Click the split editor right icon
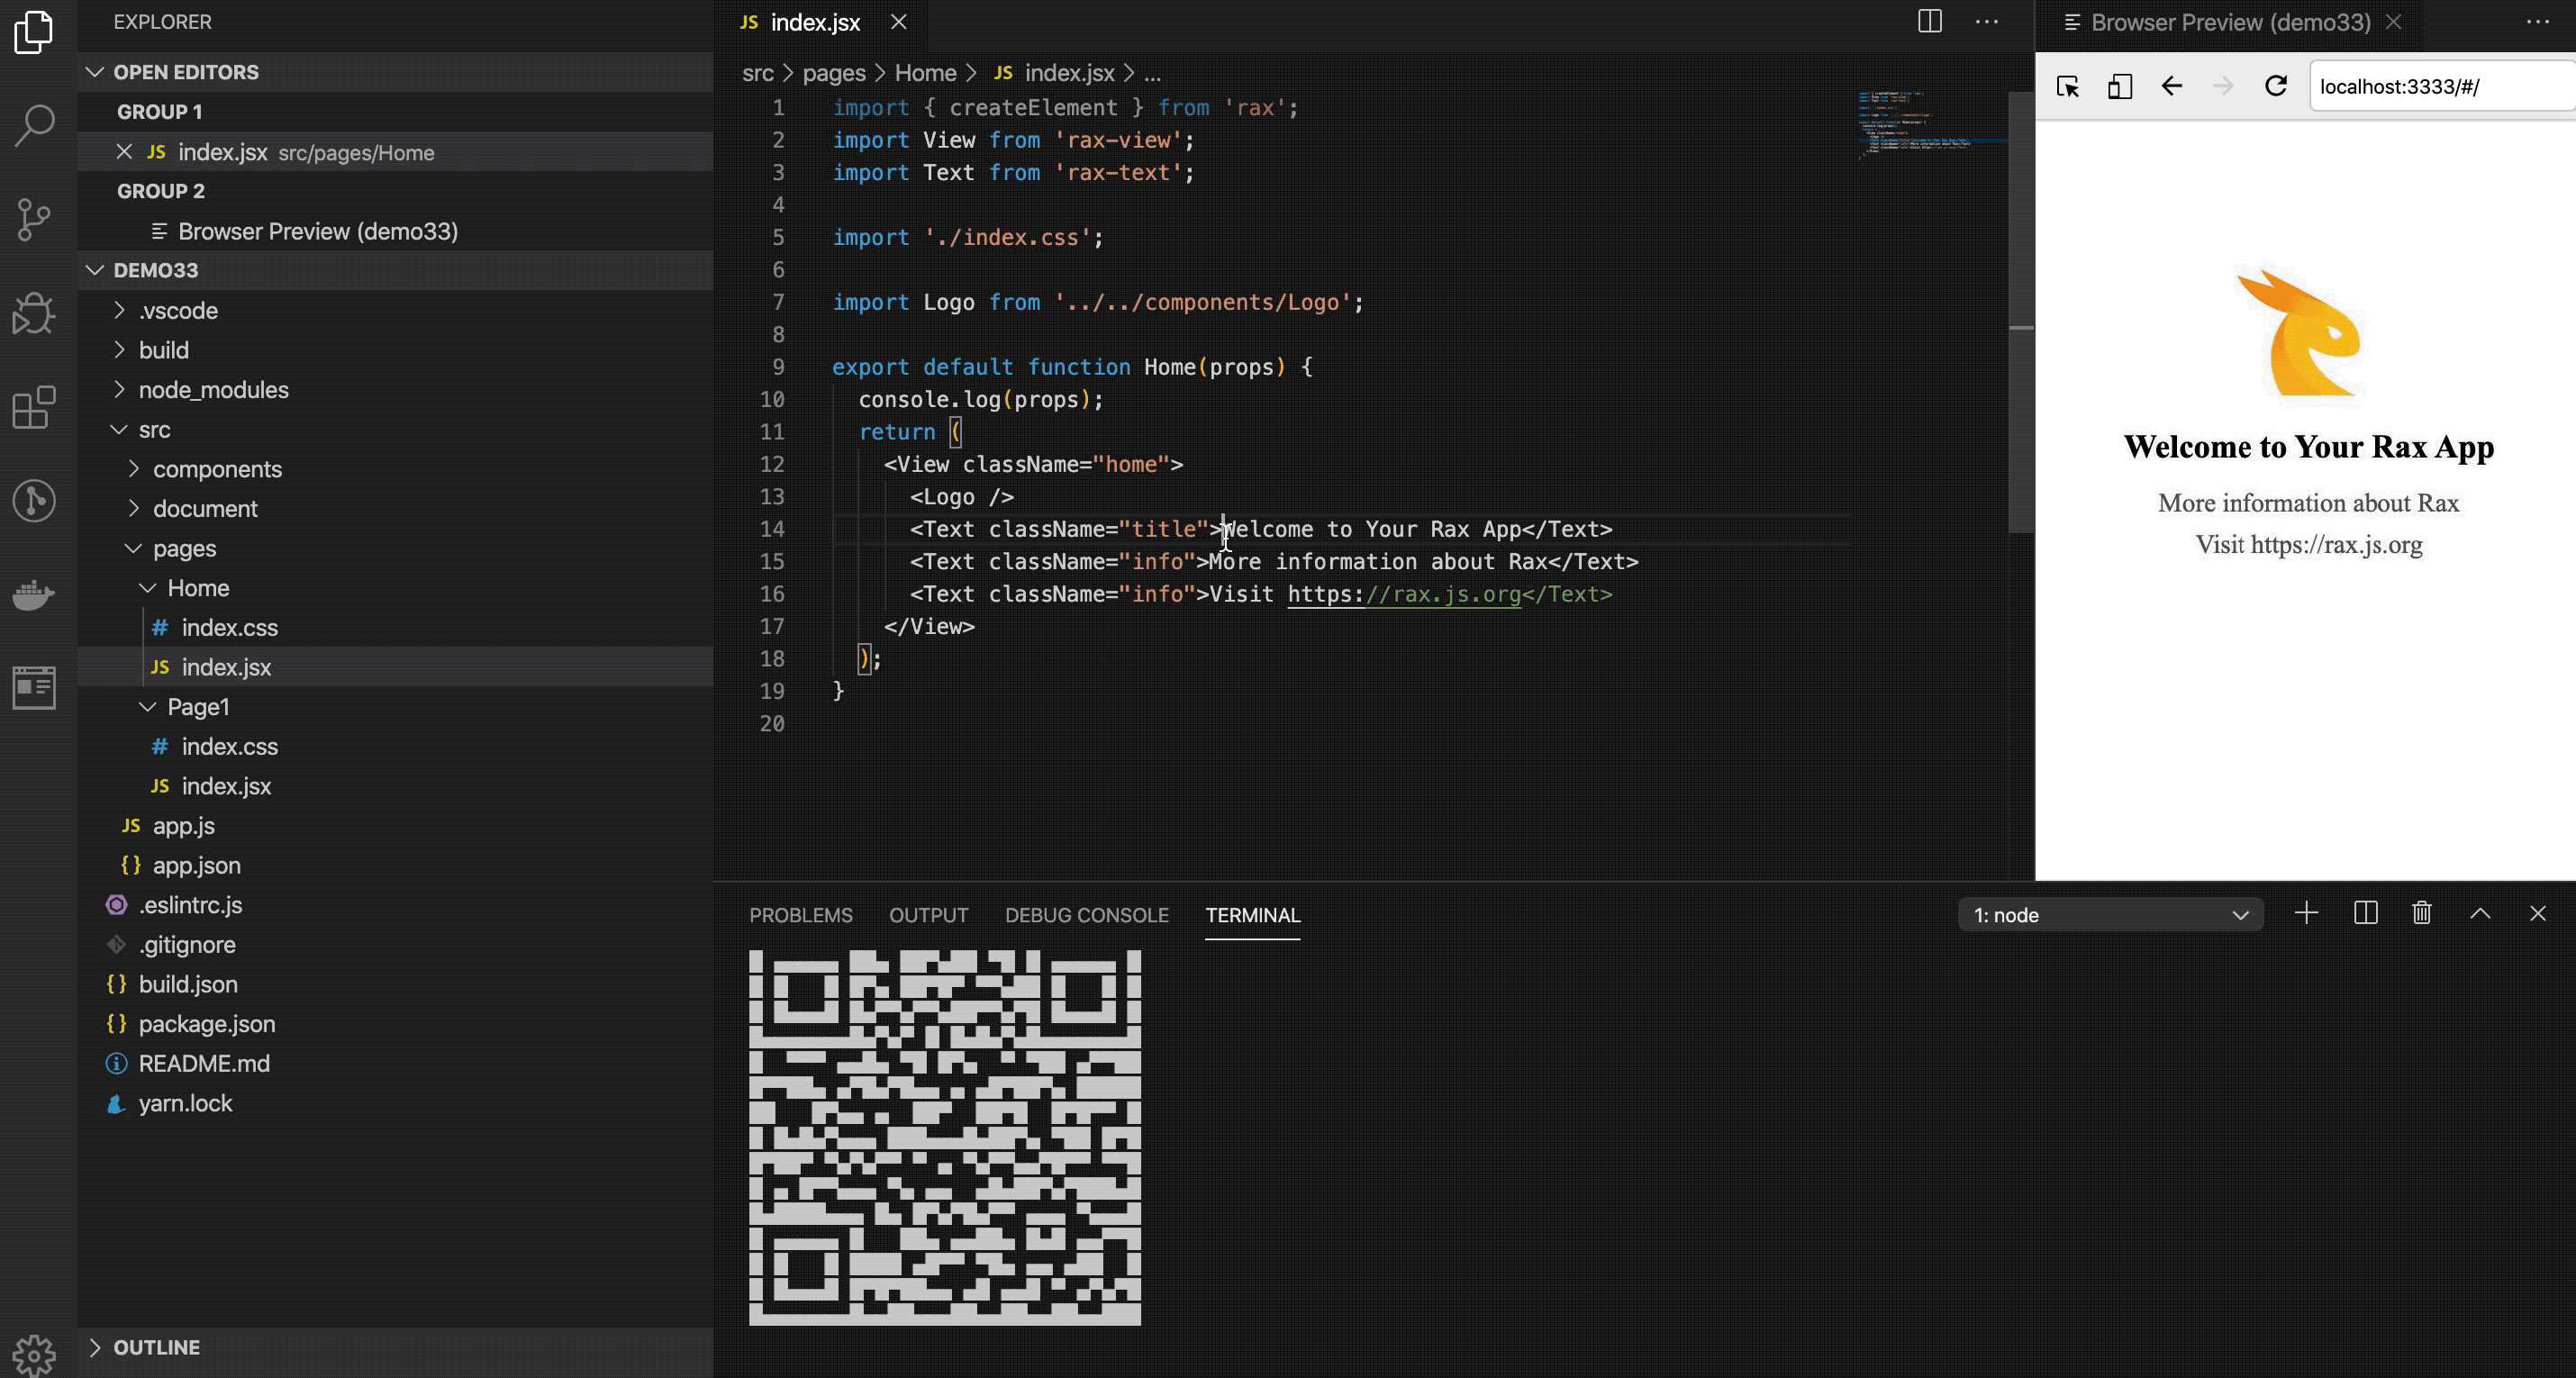 [x=1929, y=22]
